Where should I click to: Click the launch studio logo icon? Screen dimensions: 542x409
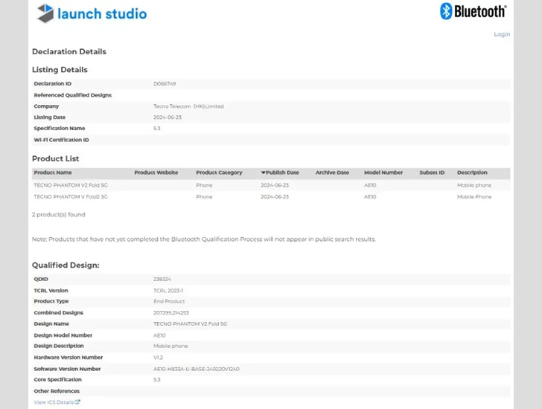pos(45,13)
